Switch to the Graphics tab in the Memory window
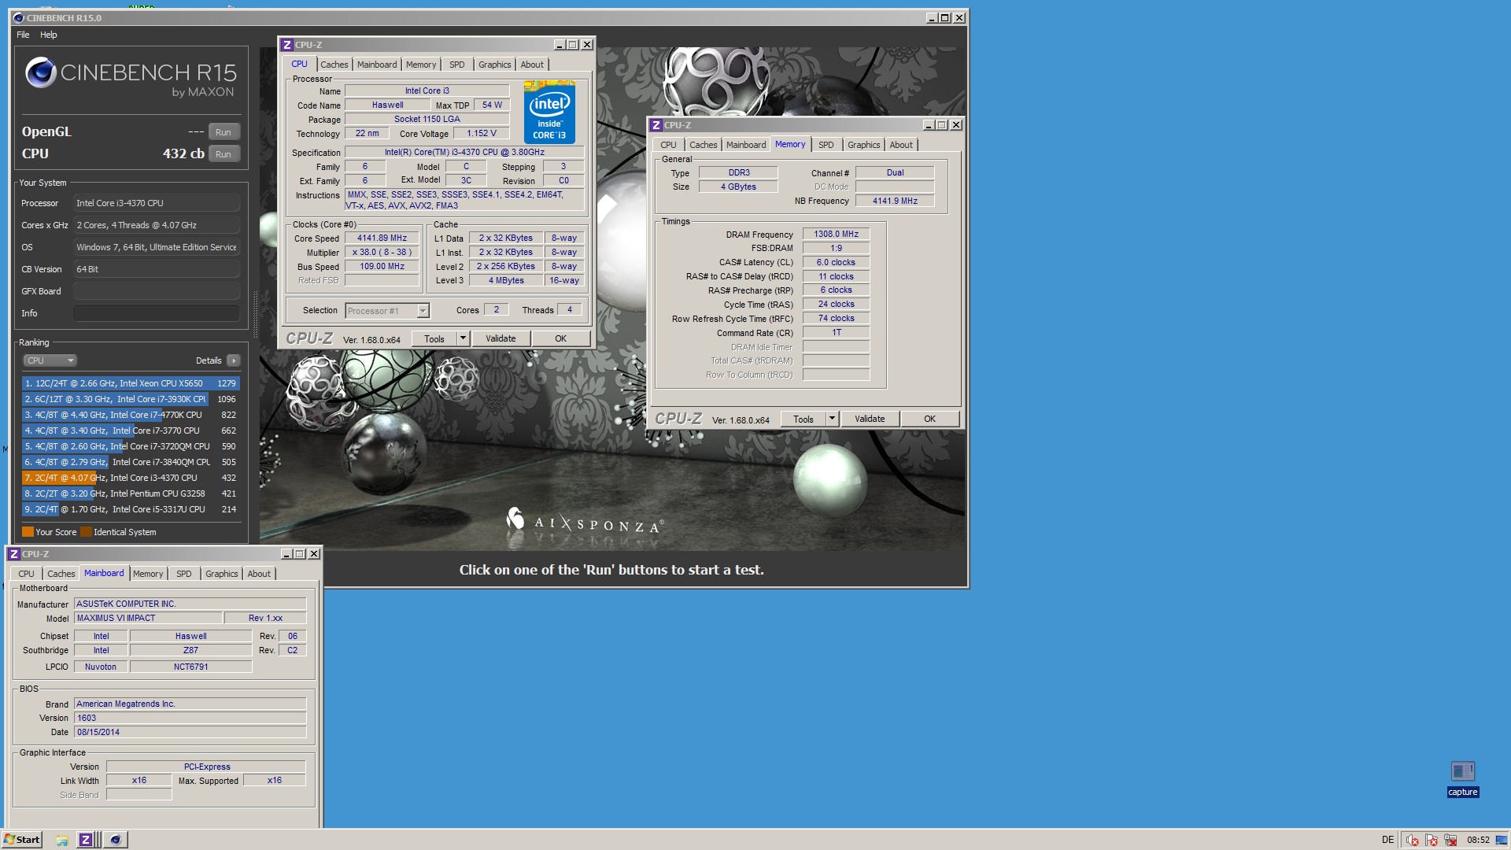1511x850 pixels. point(863,145)
